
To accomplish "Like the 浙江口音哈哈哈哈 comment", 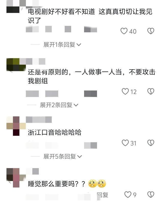I will tap(125, 143).
